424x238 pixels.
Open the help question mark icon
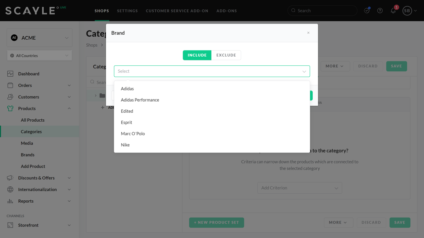380,11
